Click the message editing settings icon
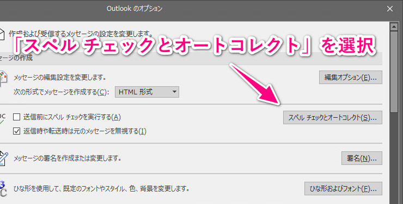Image resolution: width=403 pixels, height=204 pixels. pos(3,79)
